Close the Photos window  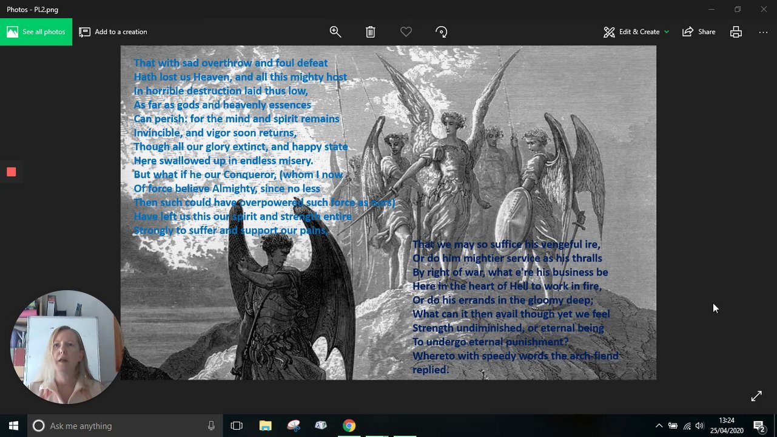(764, 9)
